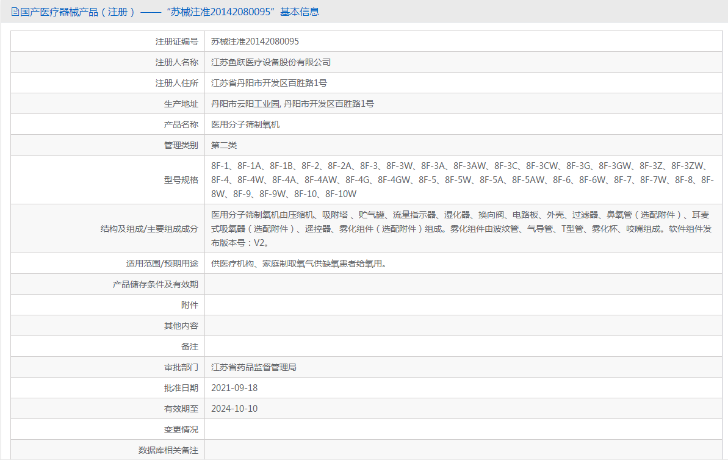Click the description starting '医用分子筛制氧机由压缩机'
This screenshot has width=728, height=463.
[x=461, y=229]
